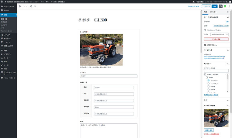Check the category checkbox below コンバイン

coord(209,86)
